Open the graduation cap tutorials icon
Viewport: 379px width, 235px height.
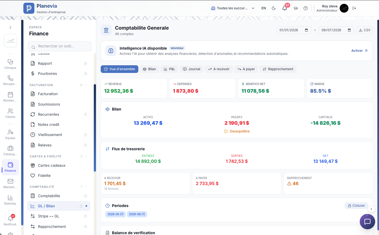(x=296, y=8)
